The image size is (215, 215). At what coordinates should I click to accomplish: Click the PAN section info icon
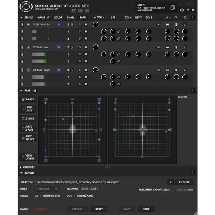tap(193, 90)
